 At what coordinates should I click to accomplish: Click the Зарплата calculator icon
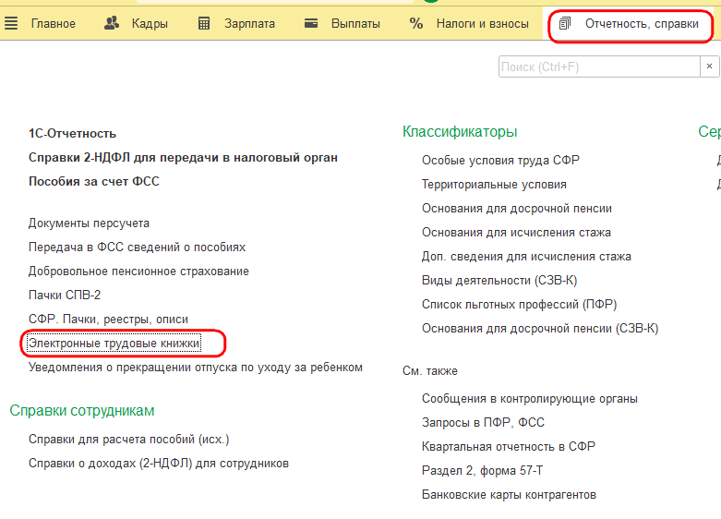point(204,23)
